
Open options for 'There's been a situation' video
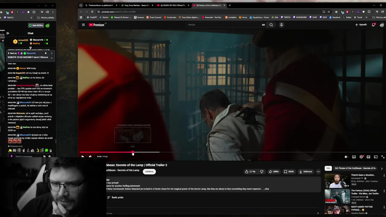click(384, 175)
